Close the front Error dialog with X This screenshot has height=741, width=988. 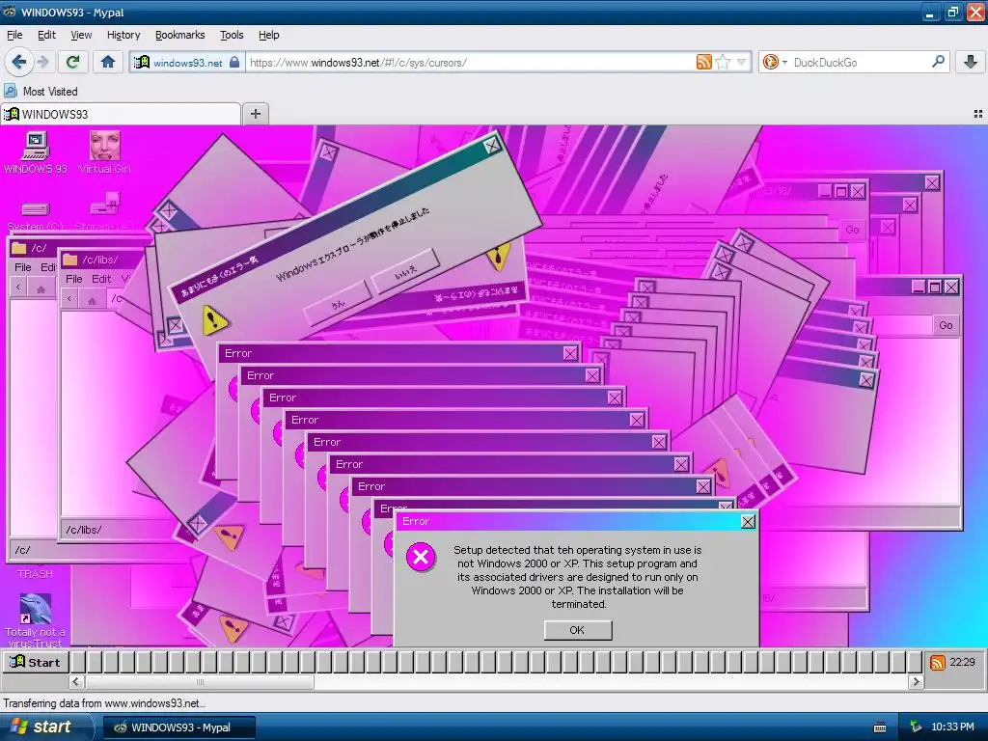click(x=748, y=522)
